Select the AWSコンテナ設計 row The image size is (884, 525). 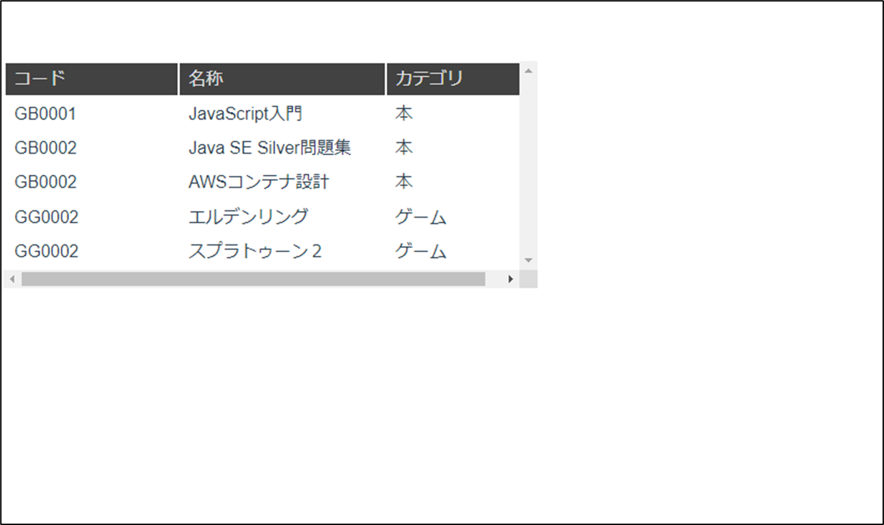[x=260, y=181]
